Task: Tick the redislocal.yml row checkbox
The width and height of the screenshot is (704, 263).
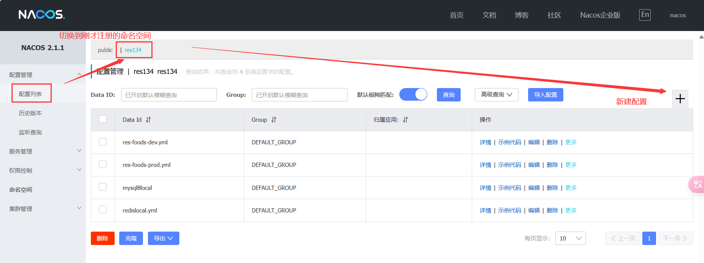Action: 103,210
